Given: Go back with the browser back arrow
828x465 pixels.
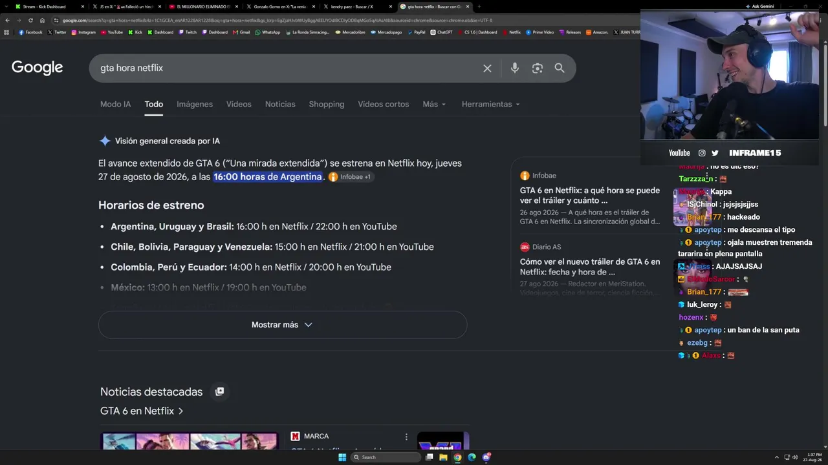Looking at the screenshot, I should click(7, 20).
